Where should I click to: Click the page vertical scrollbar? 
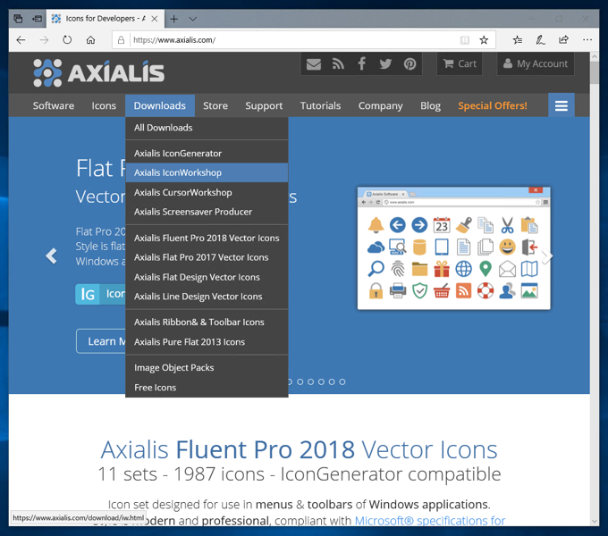(x=595, y=71)
